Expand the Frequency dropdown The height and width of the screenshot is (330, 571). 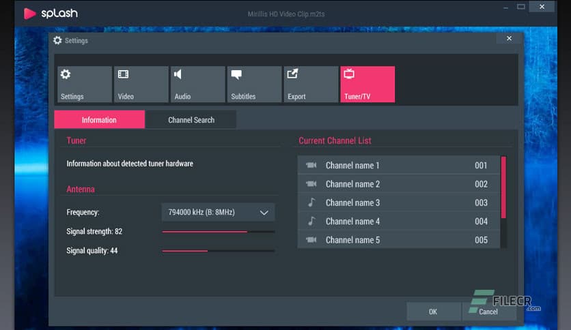pos(217,212)
